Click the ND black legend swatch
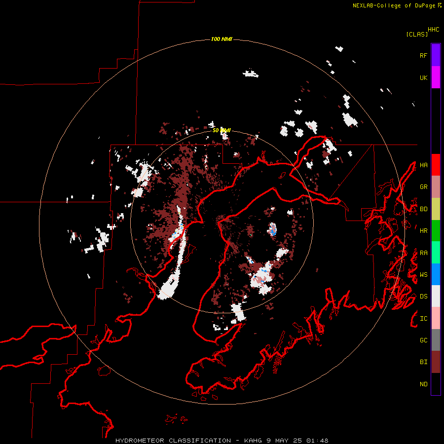This screenshot has width=444, height=444. click(x=436, y=384)
